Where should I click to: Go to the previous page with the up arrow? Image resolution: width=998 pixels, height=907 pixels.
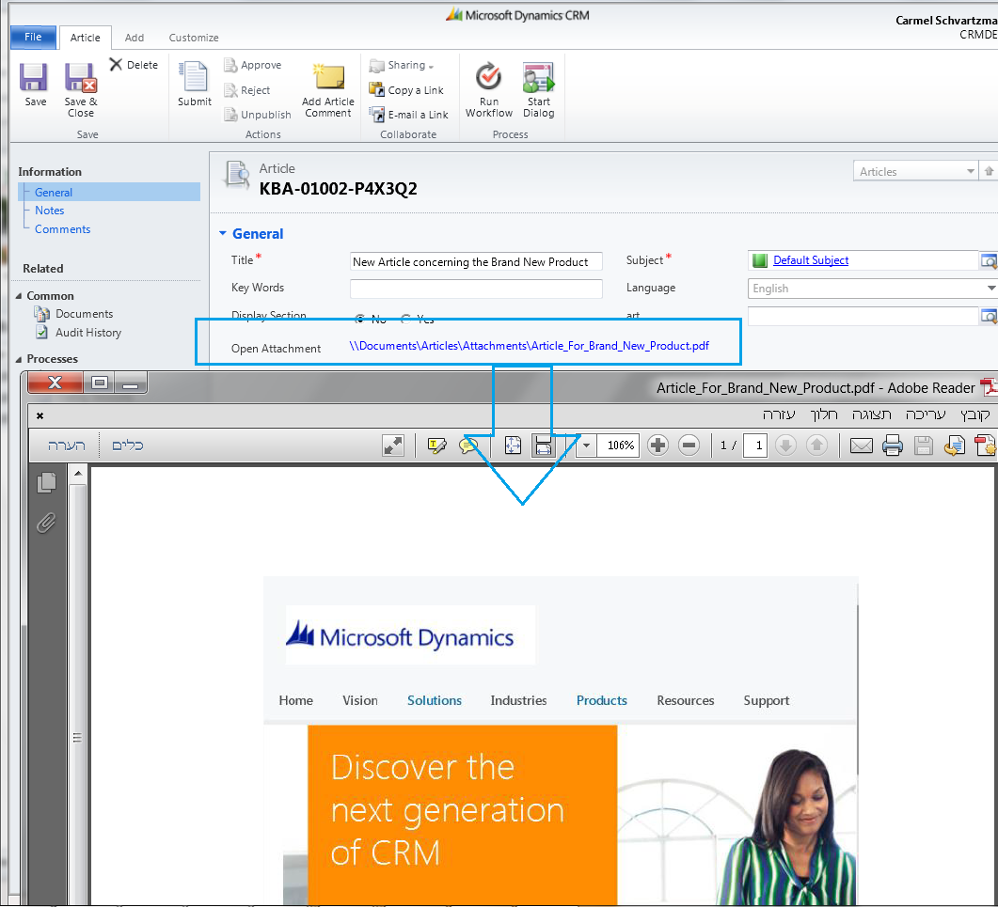pos(816,446)
